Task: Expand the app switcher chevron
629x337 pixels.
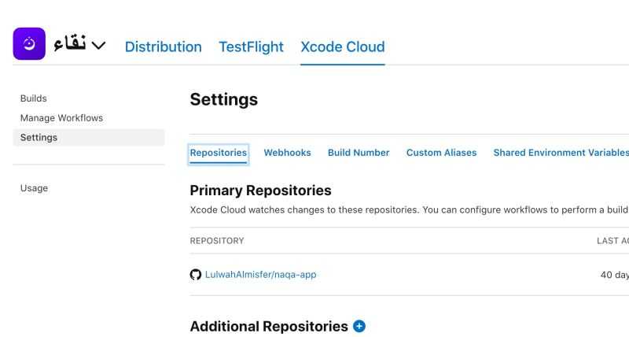Action: (x=98, y=46)
